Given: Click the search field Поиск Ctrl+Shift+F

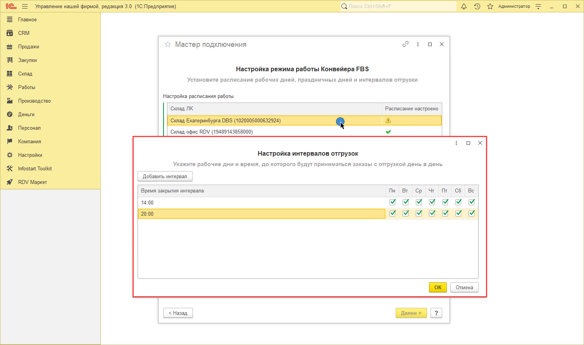Looking at the screenshot, I should [x=398, y=7].
